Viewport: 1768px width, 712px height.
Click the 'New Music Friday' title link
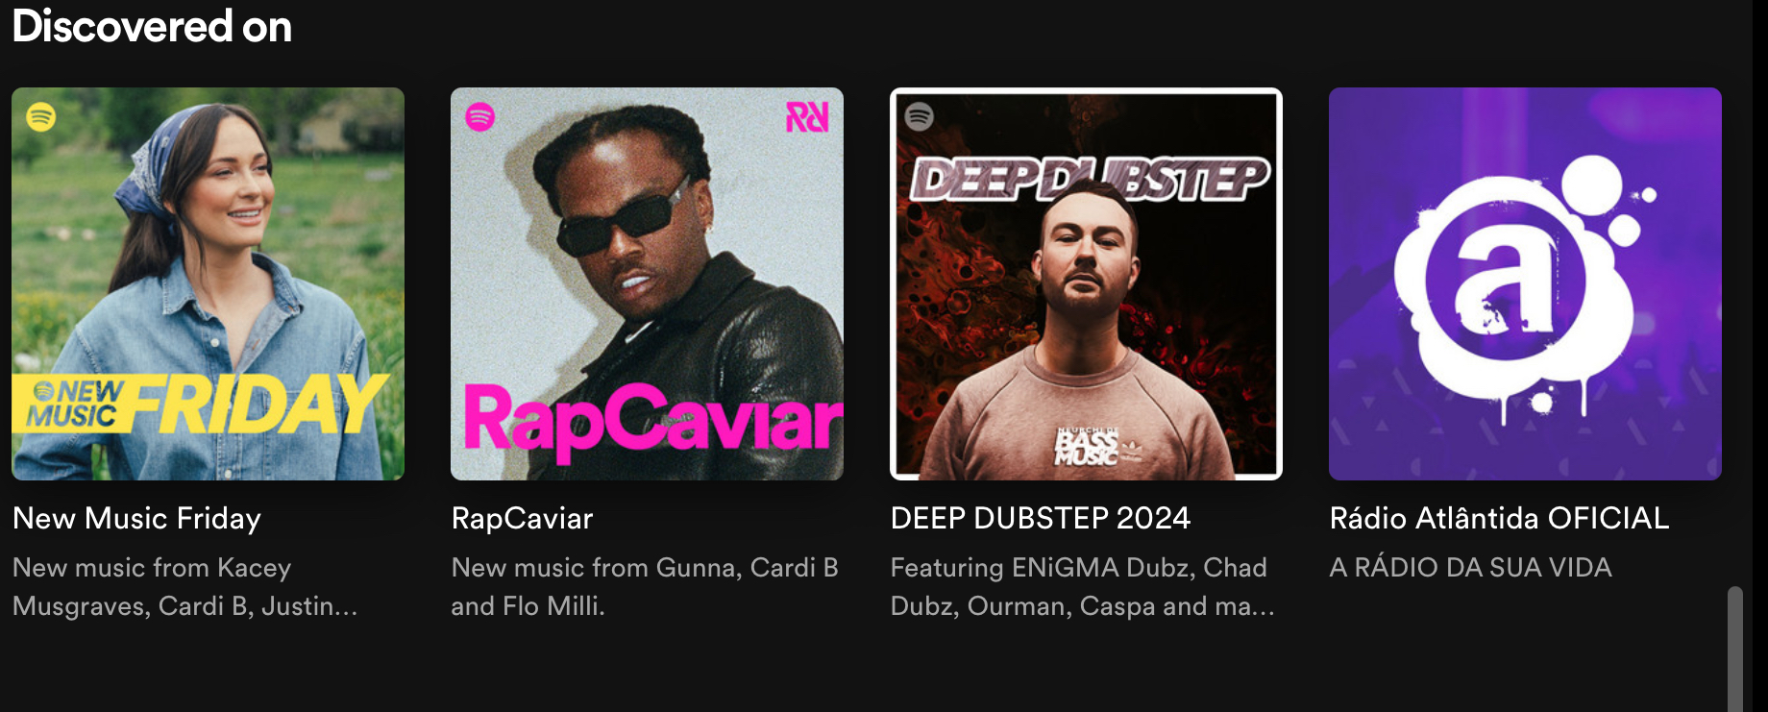pyautogui.click(x=136, y=519)
